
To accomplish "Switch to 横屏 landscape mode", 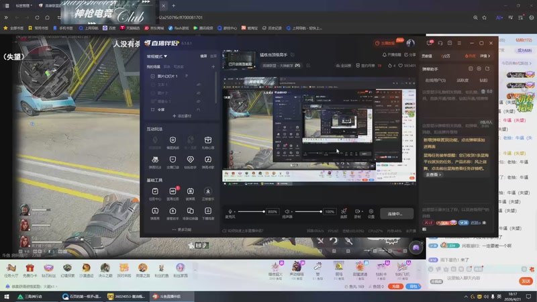I will [x=203, y=56].
